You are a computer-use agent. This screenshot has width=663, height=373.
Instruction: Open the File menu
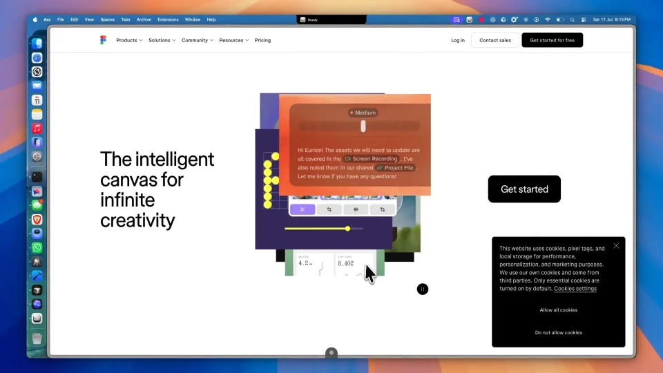click(x=61, y=19)
